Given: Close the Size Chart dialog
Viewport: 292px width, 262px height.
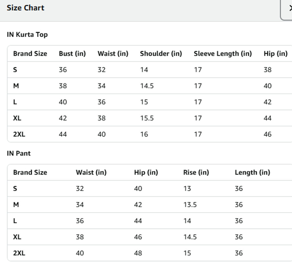Looking at the screenshot, I should (288, 9).
